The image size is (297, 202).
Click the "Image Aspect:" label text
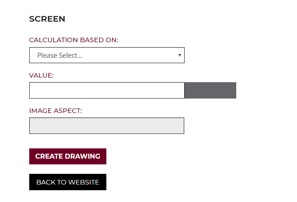(55, 111)
